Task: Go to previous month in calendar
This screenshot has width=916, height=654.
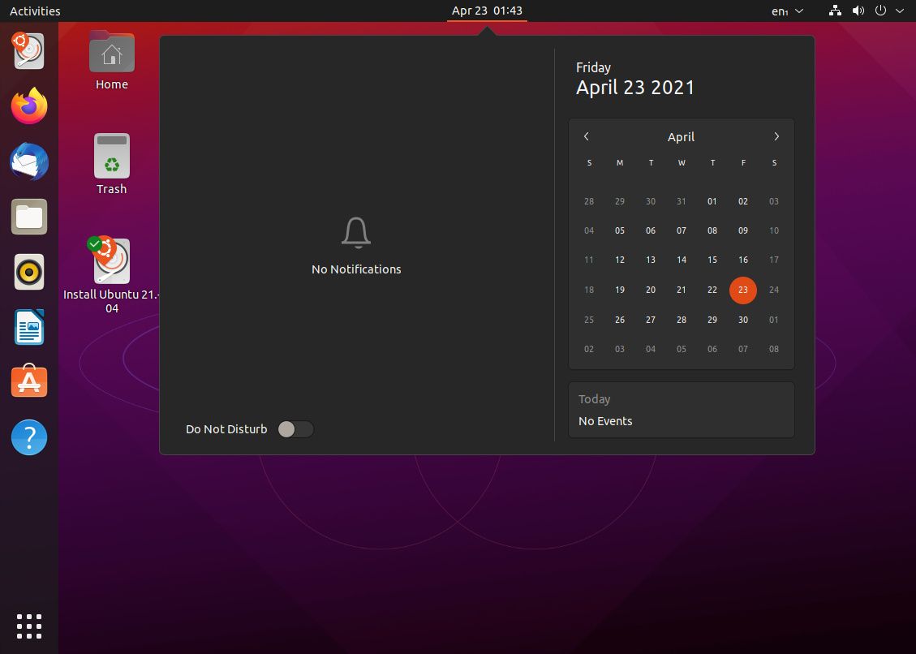Action: point(587,136)
